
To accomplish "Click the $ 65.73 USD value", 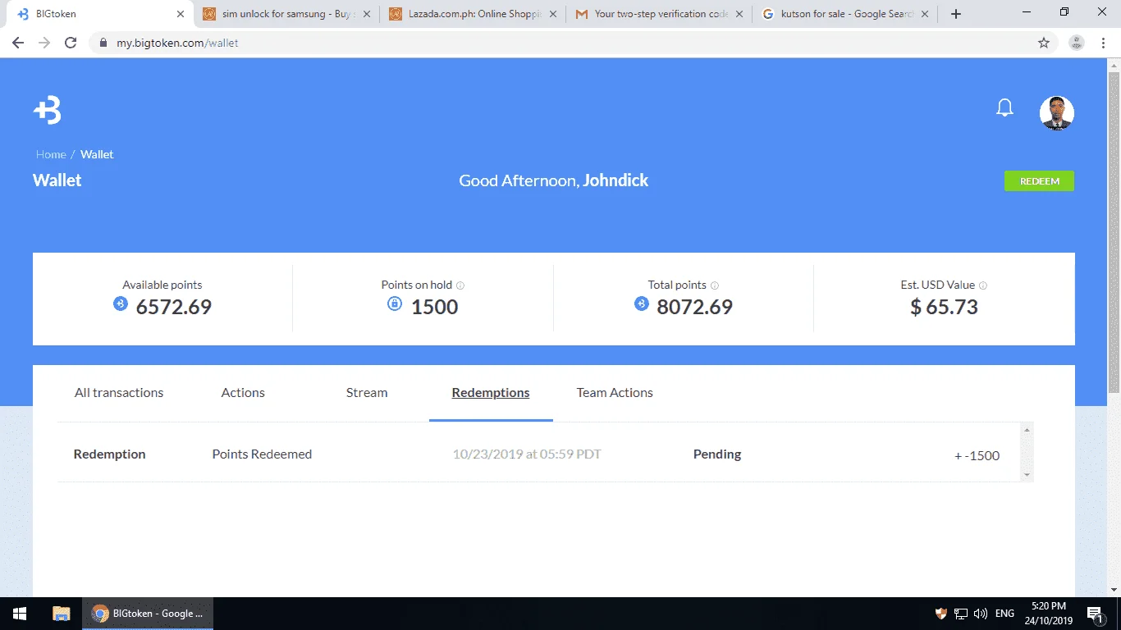I will 944,307.
